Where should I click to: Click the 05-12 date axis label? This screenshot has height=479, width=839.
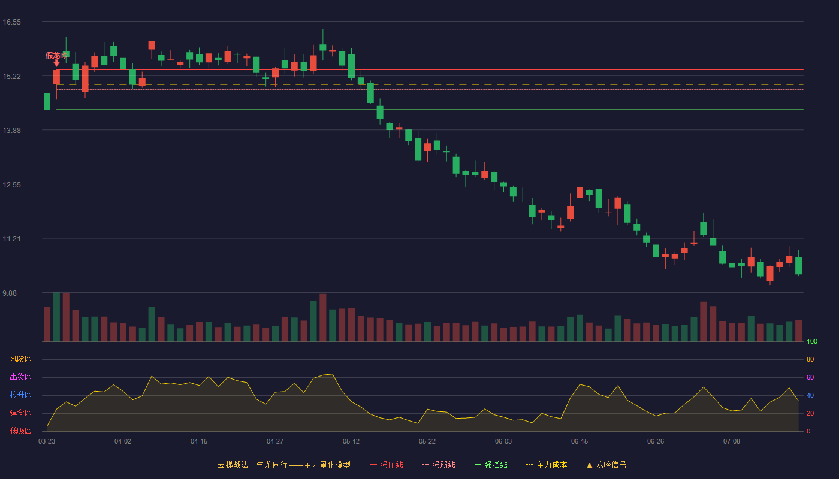[351, 441]
